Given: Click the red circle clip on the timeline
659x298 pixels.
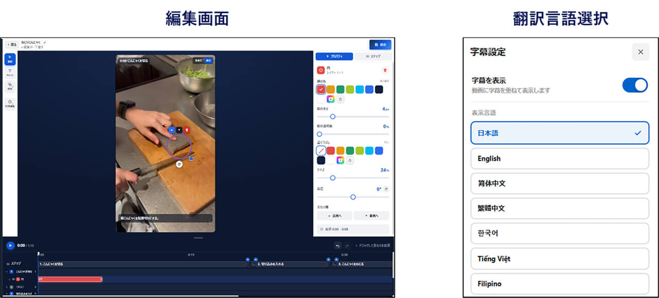Looking at the screenshot, I should pyautogui.click(x=70, y=279).
